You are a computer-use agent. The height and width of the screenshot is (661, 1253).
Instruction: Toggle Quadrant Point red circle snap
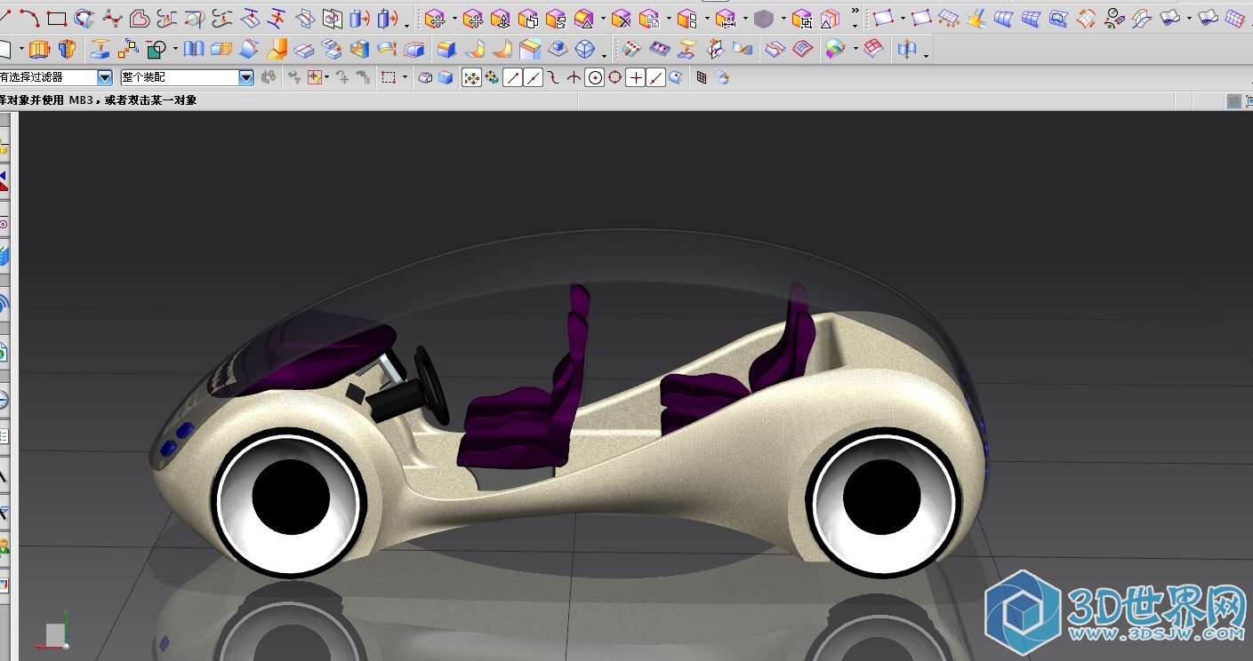(x=614, y=78)
